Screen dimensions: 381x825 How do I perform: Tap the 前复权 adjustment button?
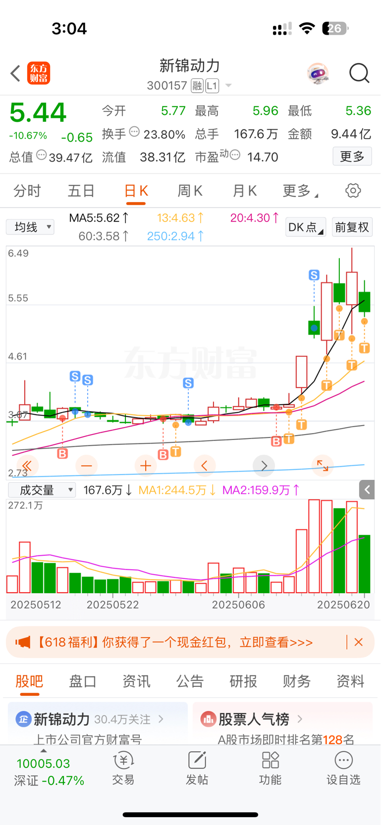click(352, 227)
